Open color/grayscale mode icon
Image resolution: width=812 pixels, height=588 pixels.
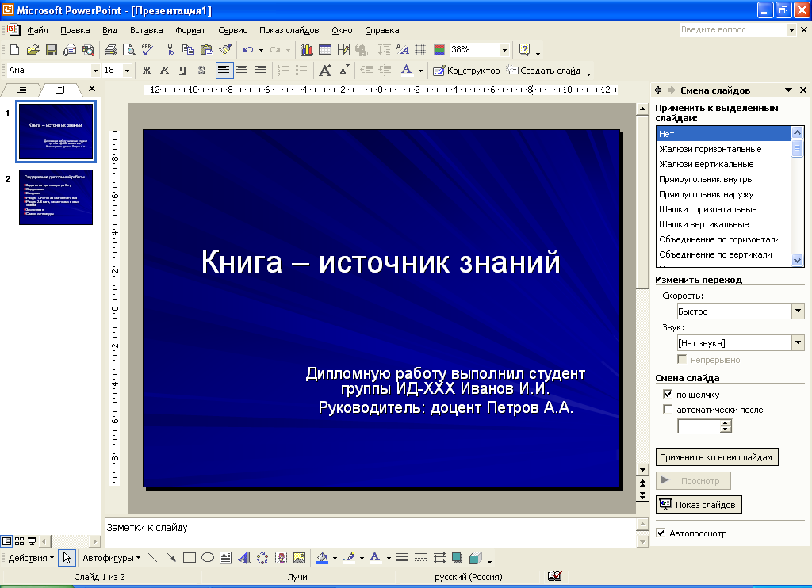pos(439,50)
